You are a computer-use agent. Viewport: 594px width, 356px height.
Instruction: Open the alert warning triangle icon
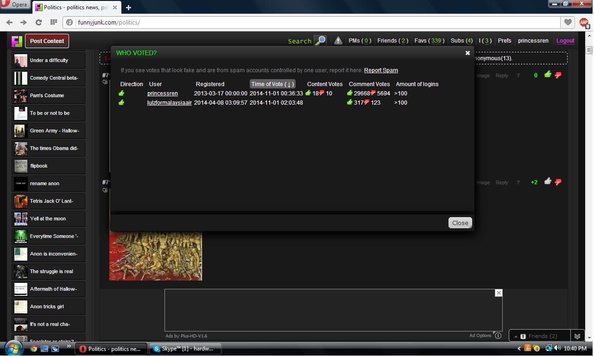[338, 41]
